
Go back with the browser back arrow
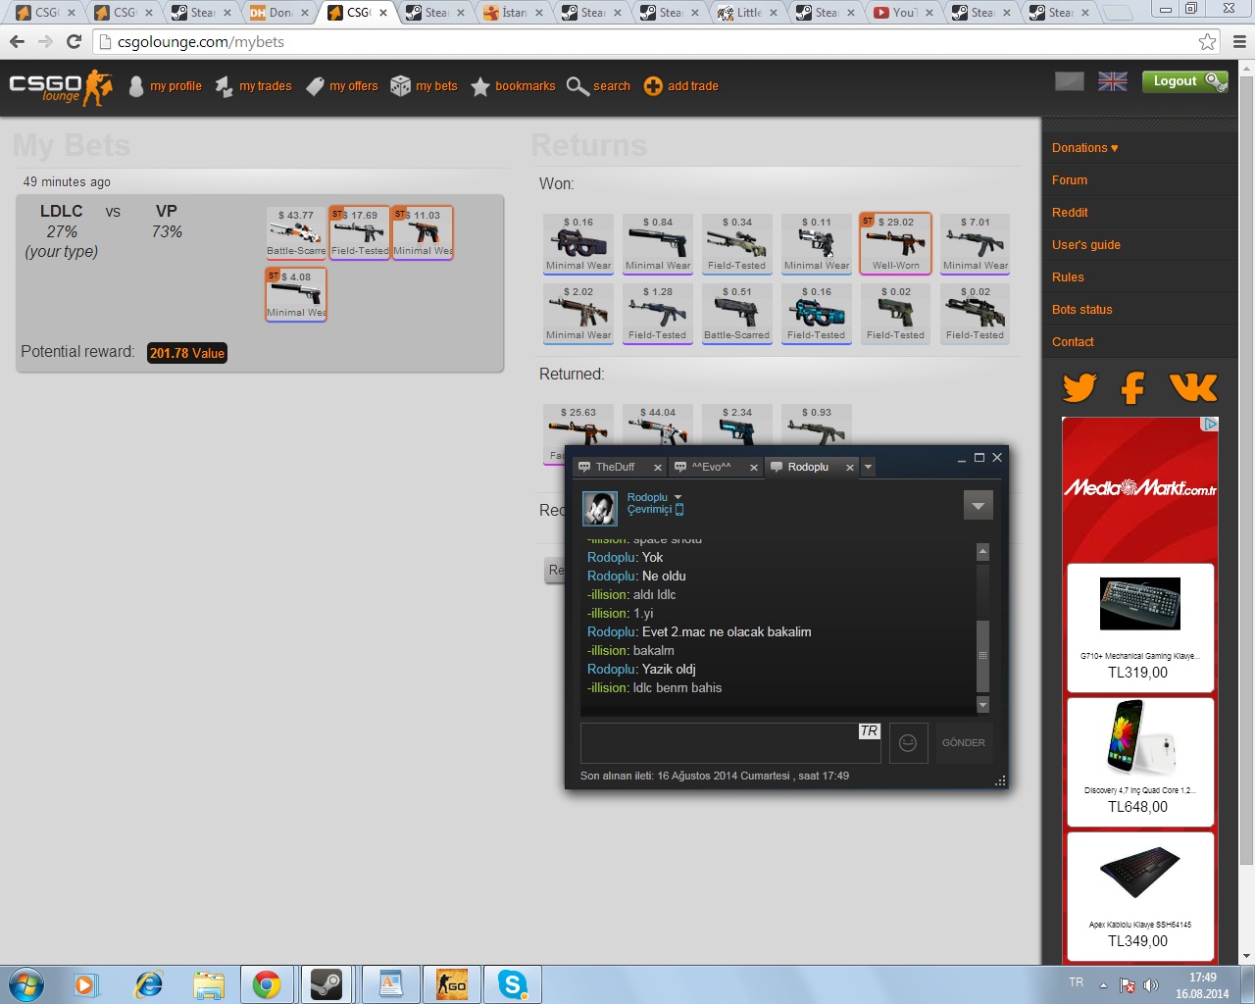point(17,42)
